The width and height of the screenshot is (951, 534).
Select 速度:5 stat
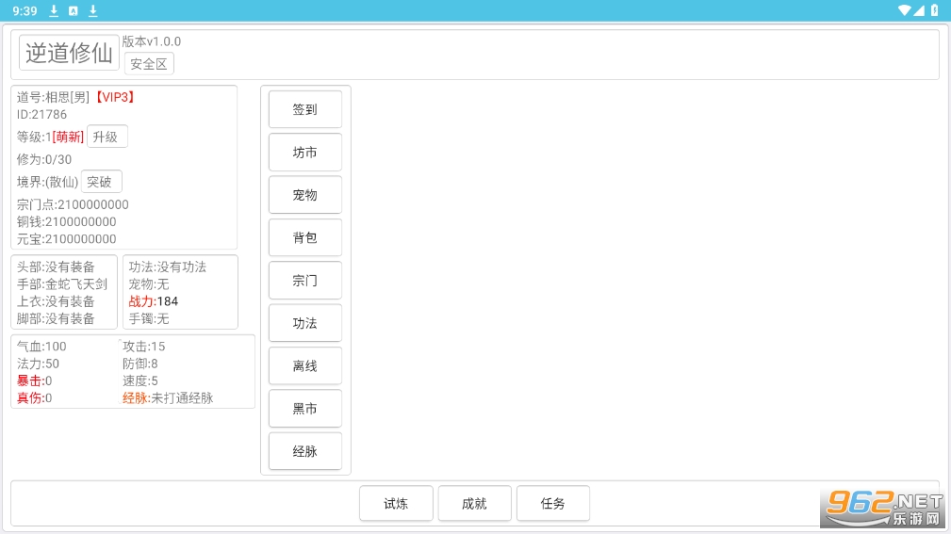140,380
